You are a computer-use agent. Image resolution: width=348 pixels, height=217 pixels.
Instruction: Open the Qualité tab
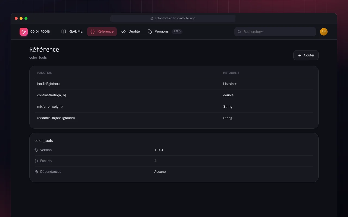coord(131,31)
